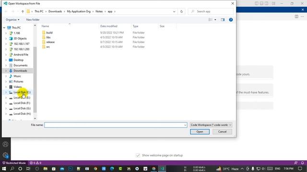The image size is (307, 172).
Task: Select Android File in the tree
Action: click(x=21, y=54)
